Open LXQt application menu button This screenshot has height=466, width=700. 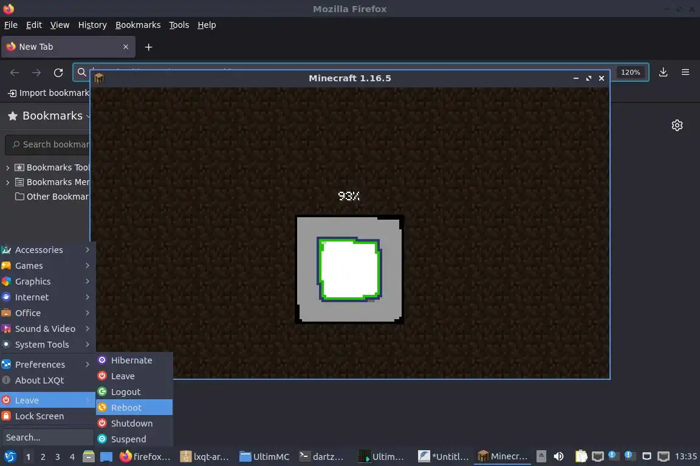tap(10, 456)
